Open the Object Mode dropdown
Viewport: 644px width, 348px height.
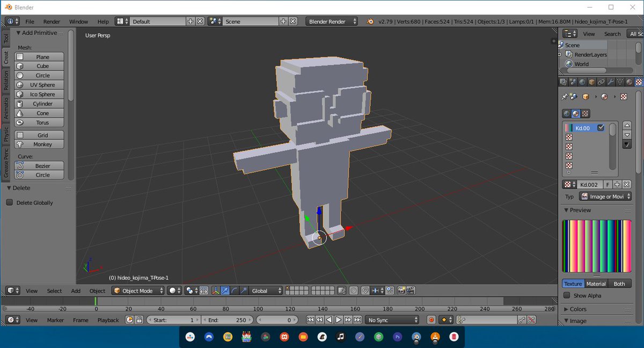pos(138,291)
